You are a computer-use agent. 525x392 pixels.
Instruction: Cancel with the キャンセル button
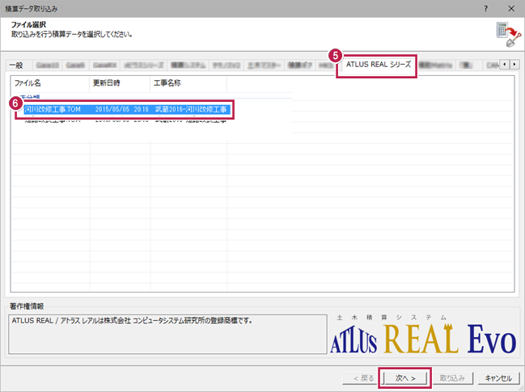(x=498, y=378)
